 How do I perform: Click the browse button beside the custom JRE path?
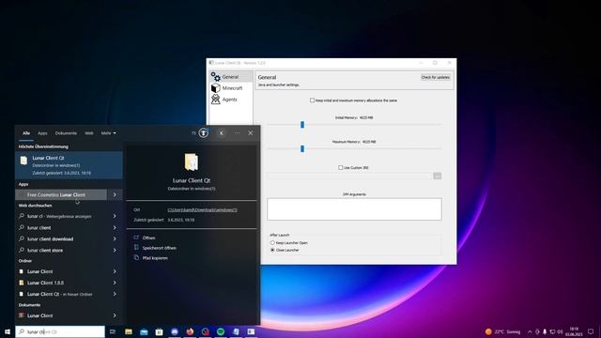(x=437, y=176)
